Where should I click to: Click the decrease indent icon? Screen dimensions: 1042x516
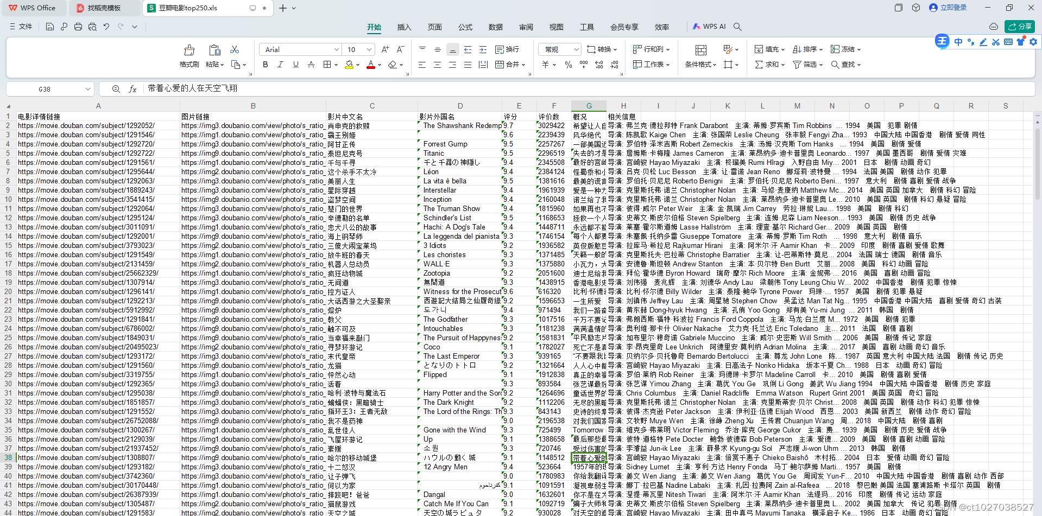[468, 49]
